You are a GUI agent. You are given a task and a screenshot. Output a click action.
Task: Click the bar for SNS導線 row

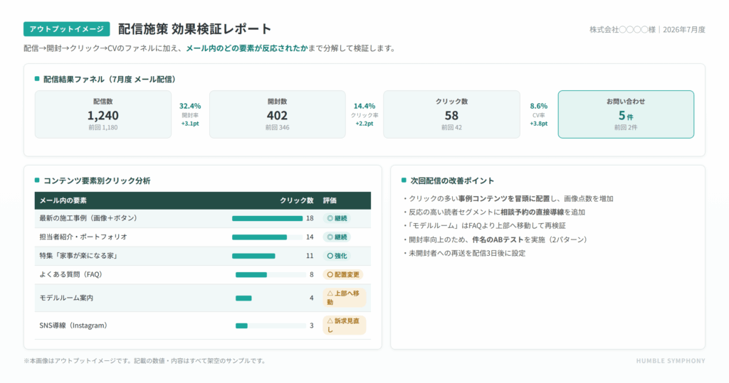(241, 326)
